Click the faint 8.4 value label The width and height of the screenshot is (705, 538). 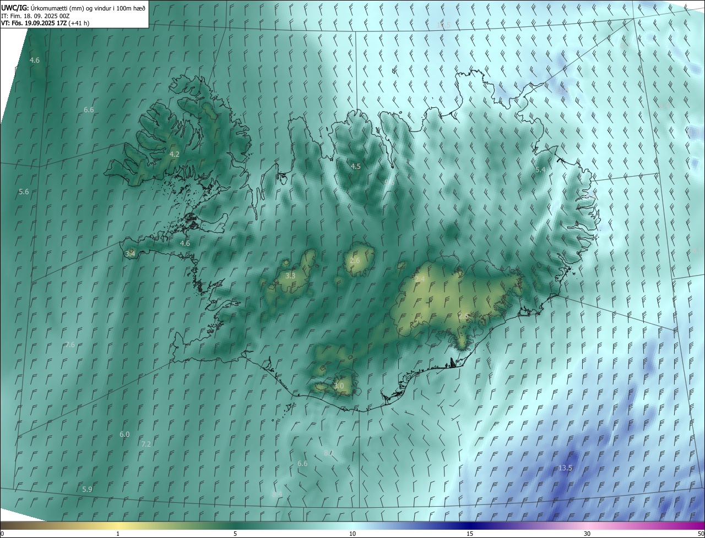[x=277, y=495]
